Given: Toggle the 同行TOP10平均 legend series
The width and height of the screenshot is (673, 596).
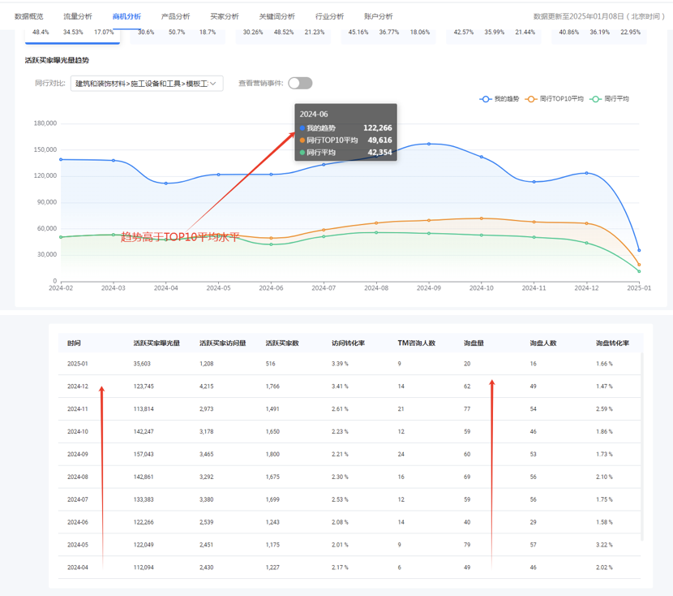Looking at the screenshot, I should [554, 99].
